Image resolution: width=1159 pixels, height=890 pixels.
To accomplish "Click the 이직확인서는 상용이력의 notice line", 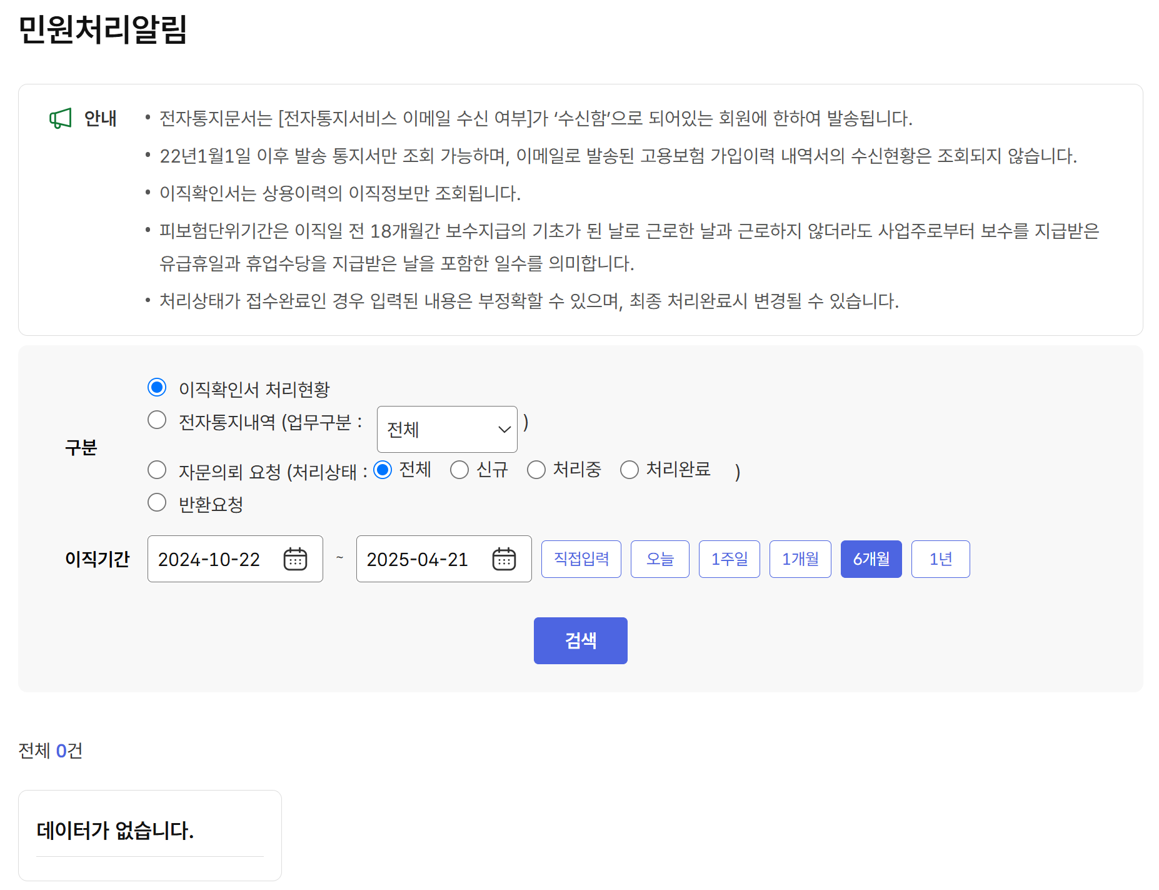I will (340, 193).
